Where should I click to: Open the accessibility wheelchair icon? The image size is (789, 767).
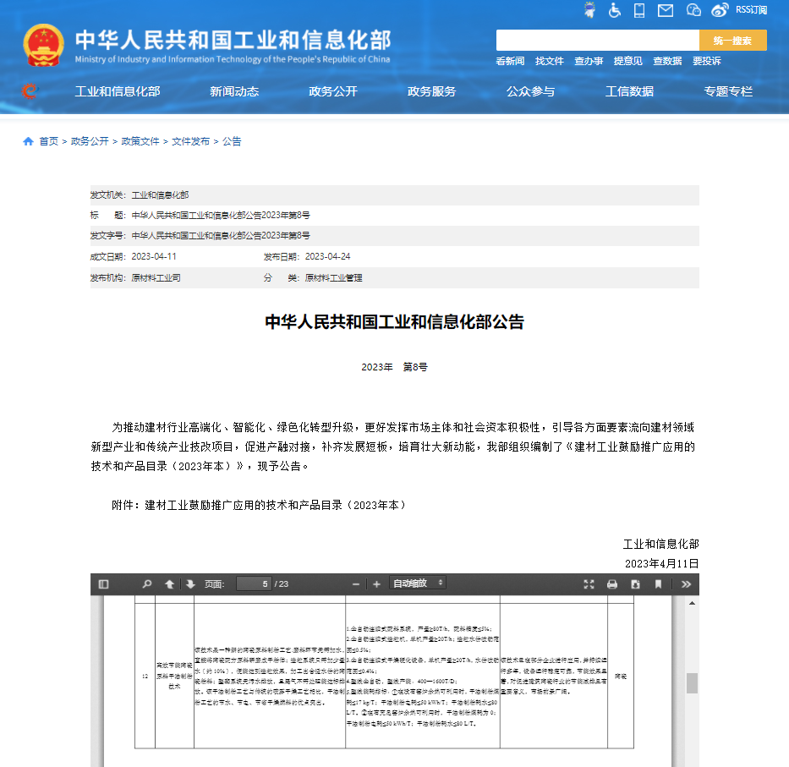tap(615, 10)
